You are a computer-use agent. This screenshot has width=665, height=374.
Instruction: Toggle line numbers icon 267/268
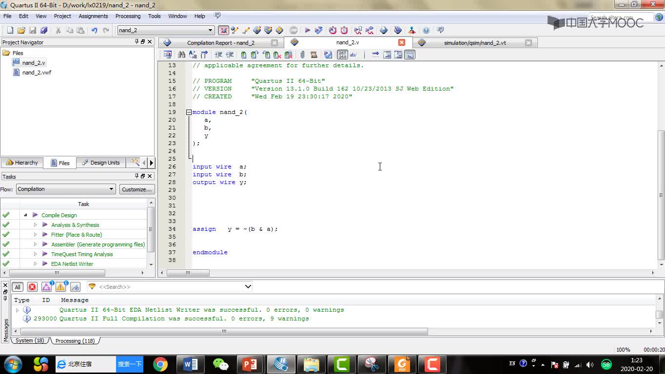[342, 55]
